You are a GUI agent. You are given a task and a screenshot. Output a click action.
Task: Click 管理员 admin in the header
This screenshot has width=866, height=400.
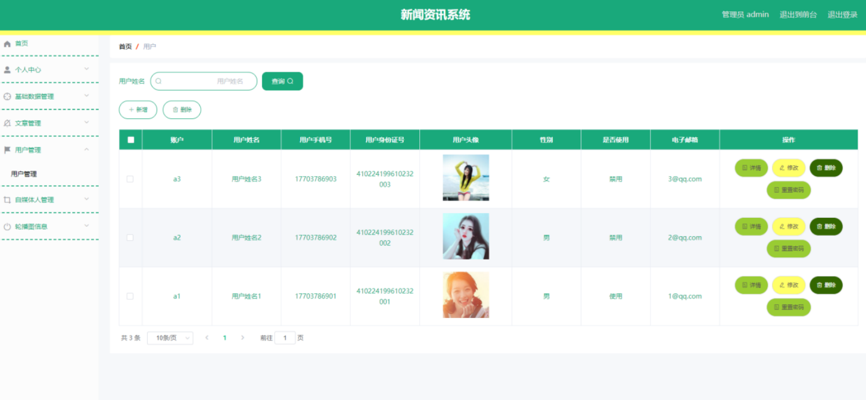pos(745,15)
